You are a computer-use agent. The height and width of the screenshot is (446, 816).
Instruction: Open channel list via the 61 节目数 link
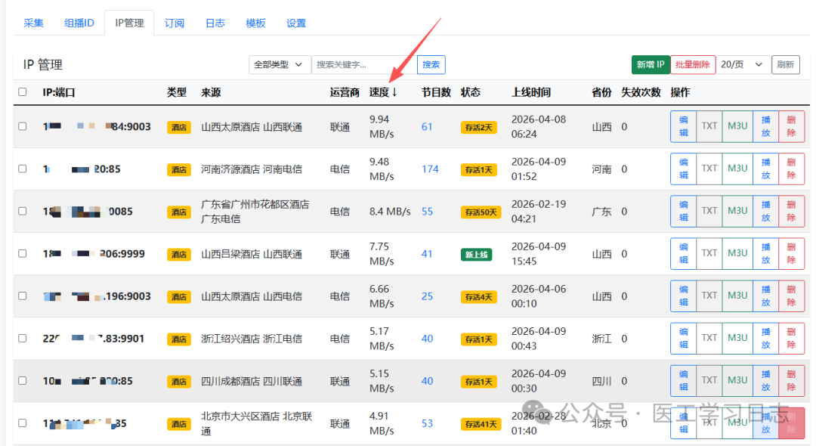tap(427, 126)
